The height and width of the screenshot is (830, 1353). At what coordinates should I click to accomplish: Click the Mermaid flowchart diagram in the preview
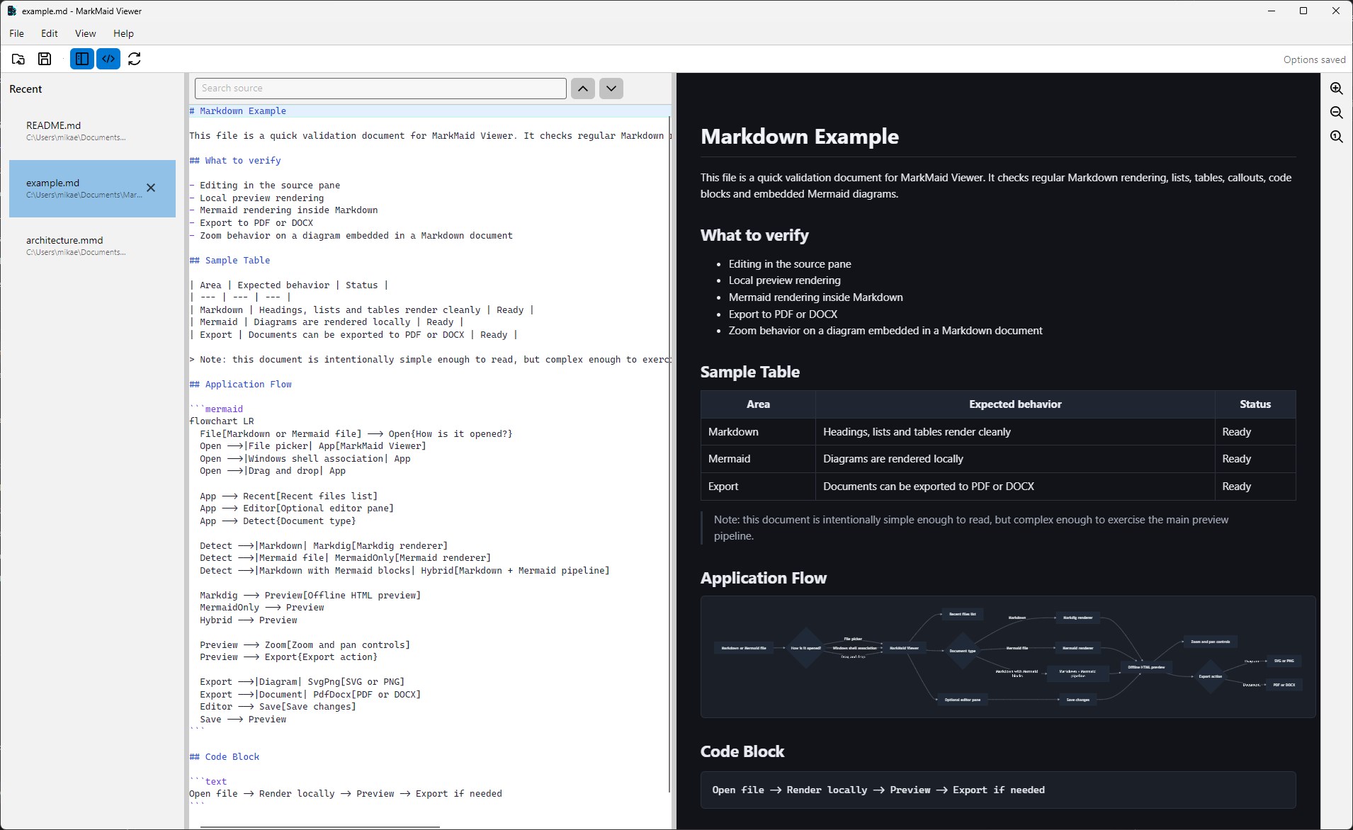coord(1007,657)
